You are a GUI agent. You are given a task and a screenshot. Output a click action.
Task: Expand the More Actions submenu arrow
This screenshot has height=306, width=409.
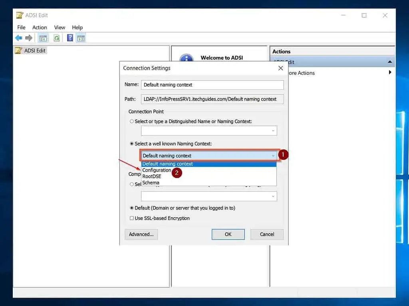(390, 72)
